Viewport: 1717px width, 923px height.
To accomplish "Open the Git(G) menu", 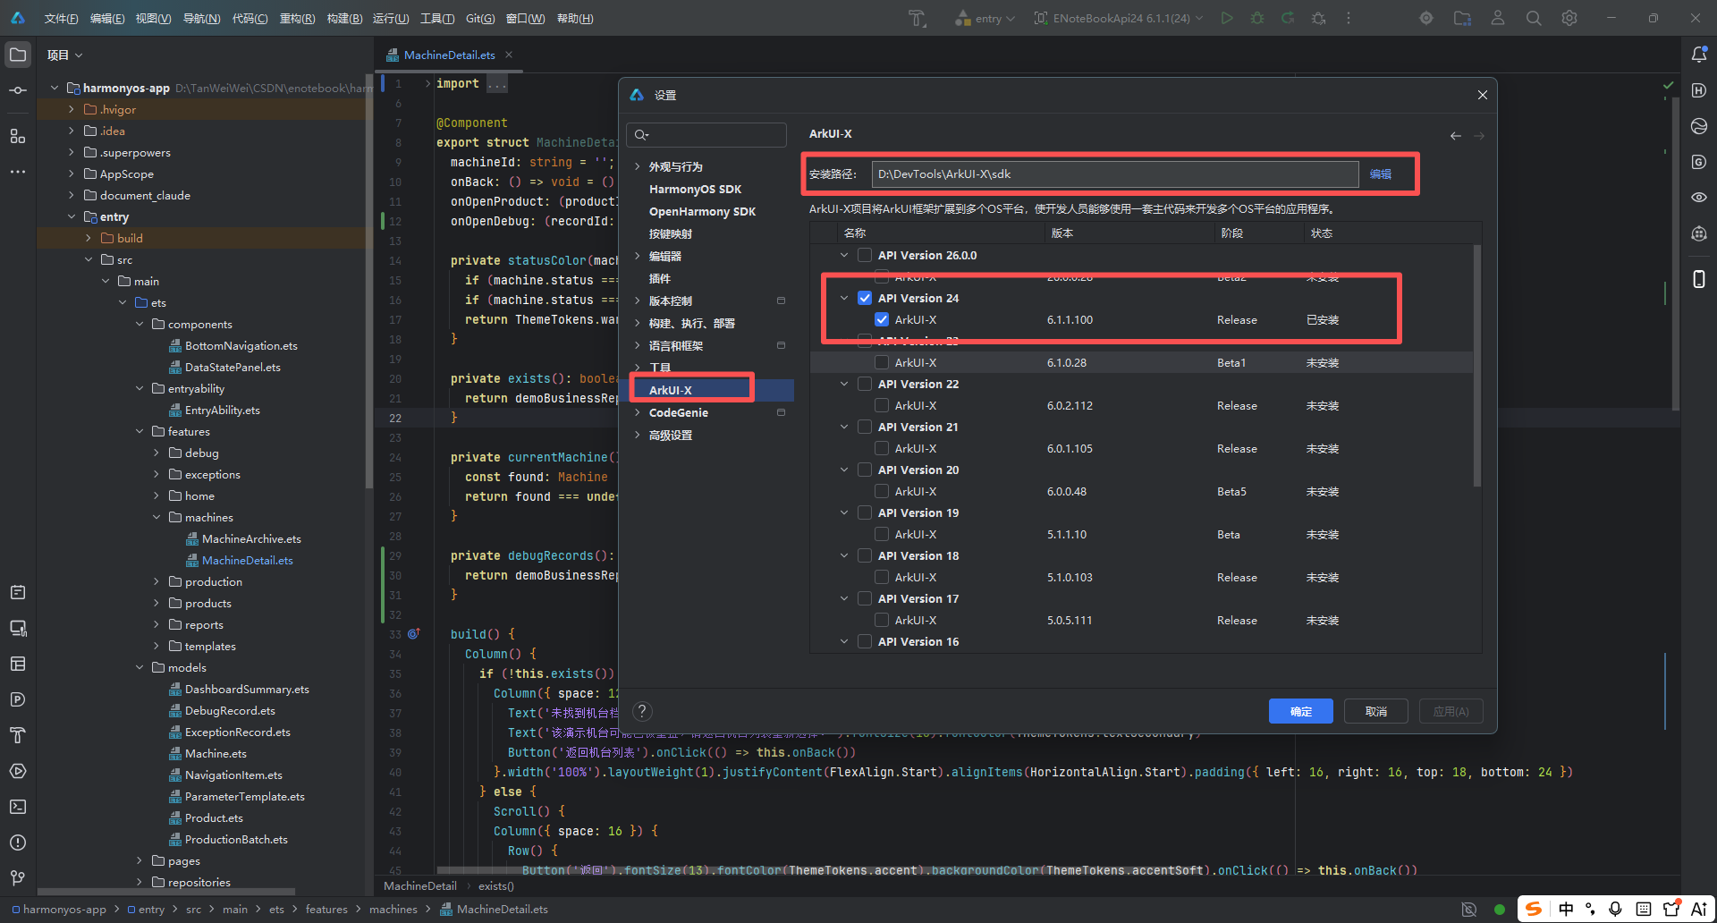I will (x=480, y=19).
